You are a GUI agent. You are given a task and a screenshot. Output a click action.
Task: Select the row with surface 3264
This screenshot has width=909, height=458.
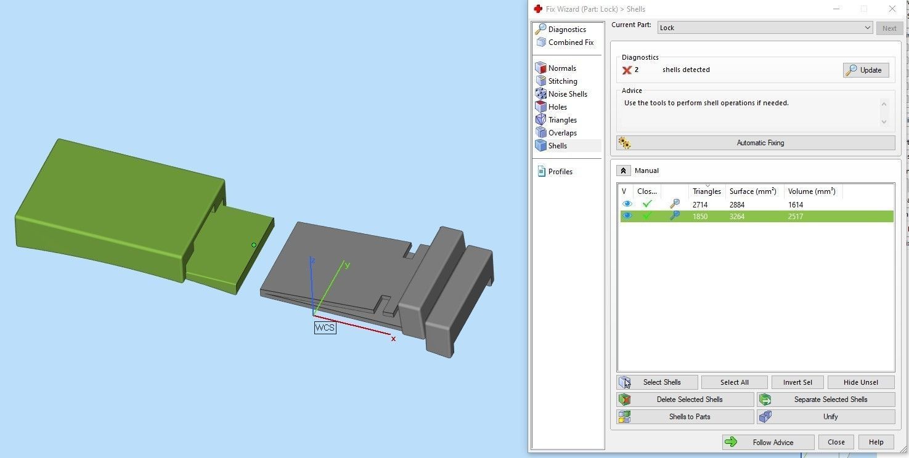(x=757, y=216)
